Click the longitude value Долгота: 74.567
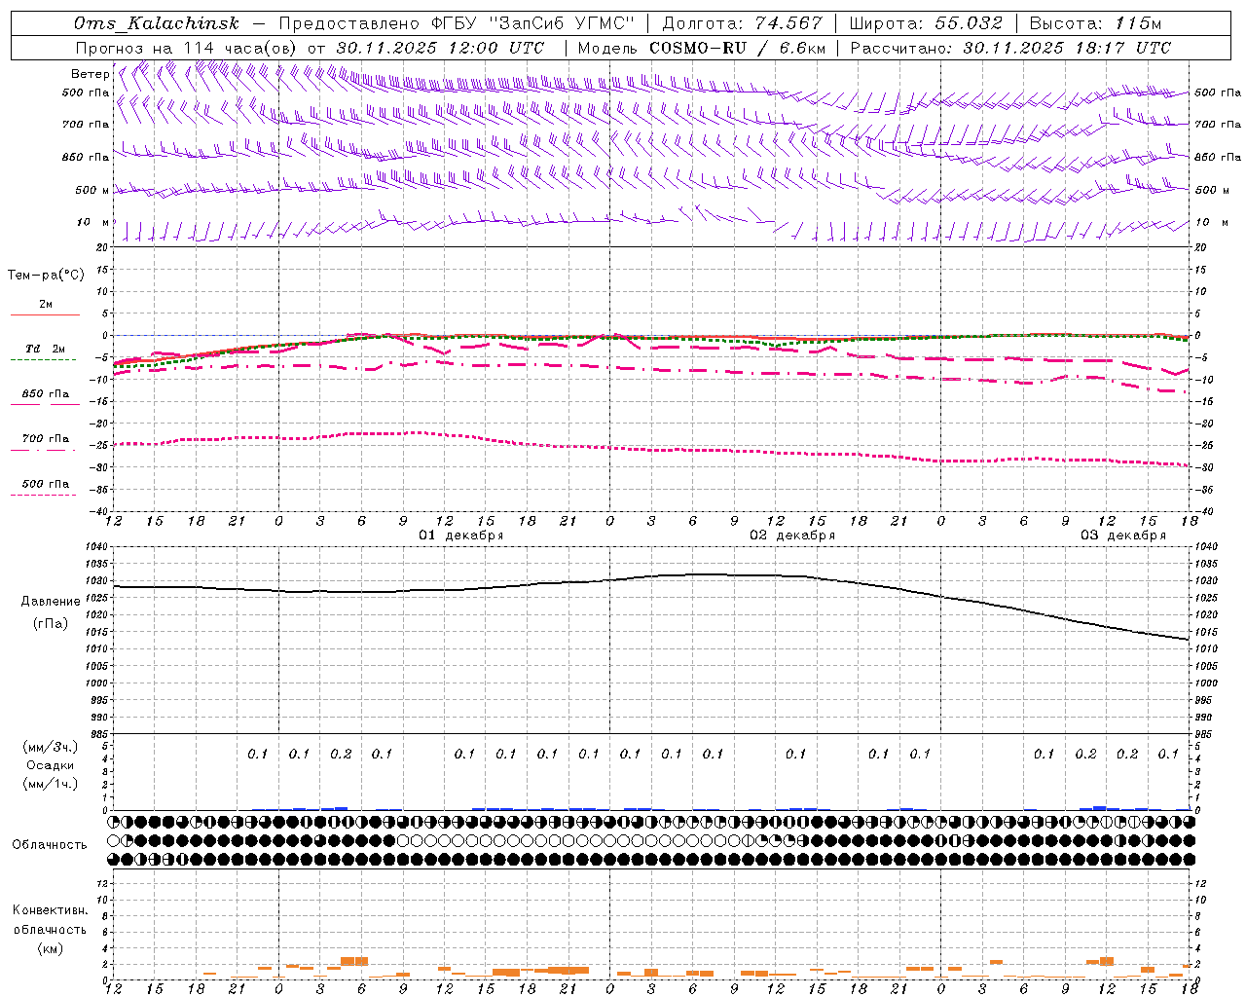 (742, 23)
